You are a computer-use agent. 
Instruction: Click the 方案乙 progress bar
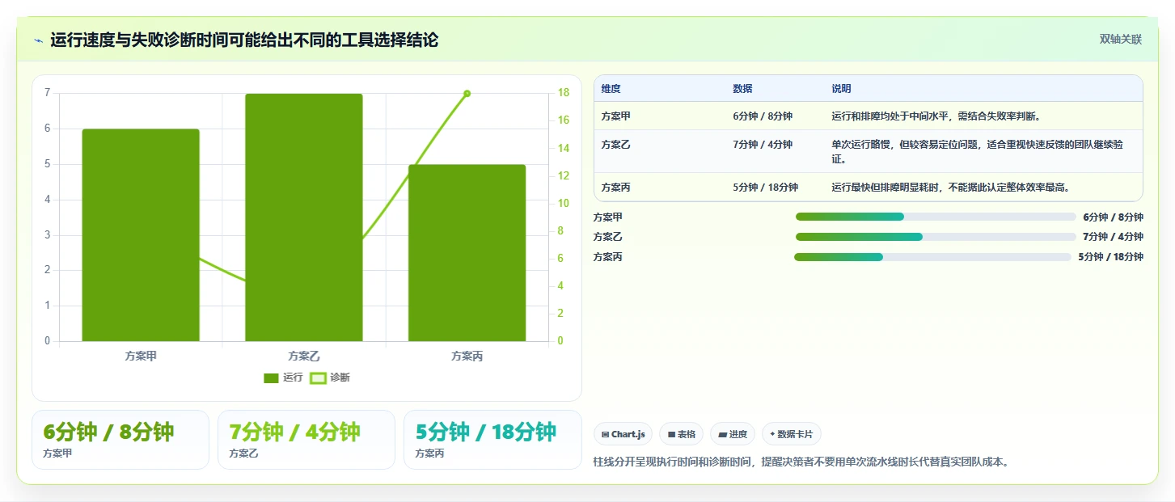tap(936, 237)
